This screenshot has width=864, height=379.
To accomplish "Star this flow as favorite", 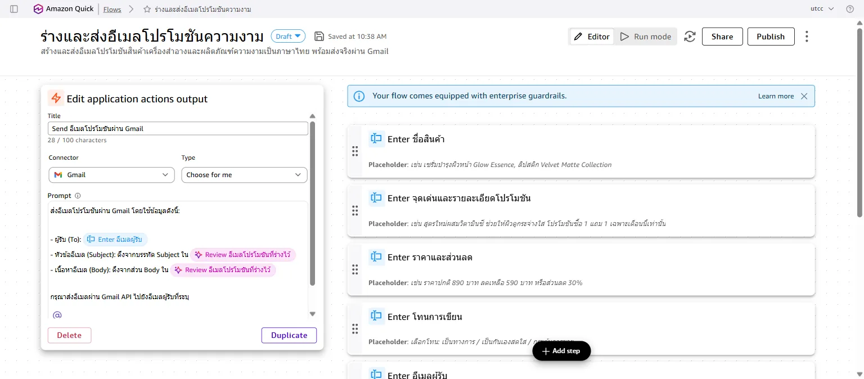I will [147, 9].
